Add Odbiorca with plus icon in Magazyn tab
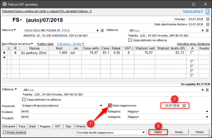The width and height of the screenshot is (212, 138). pyautogui.click(x=202, y=90)
